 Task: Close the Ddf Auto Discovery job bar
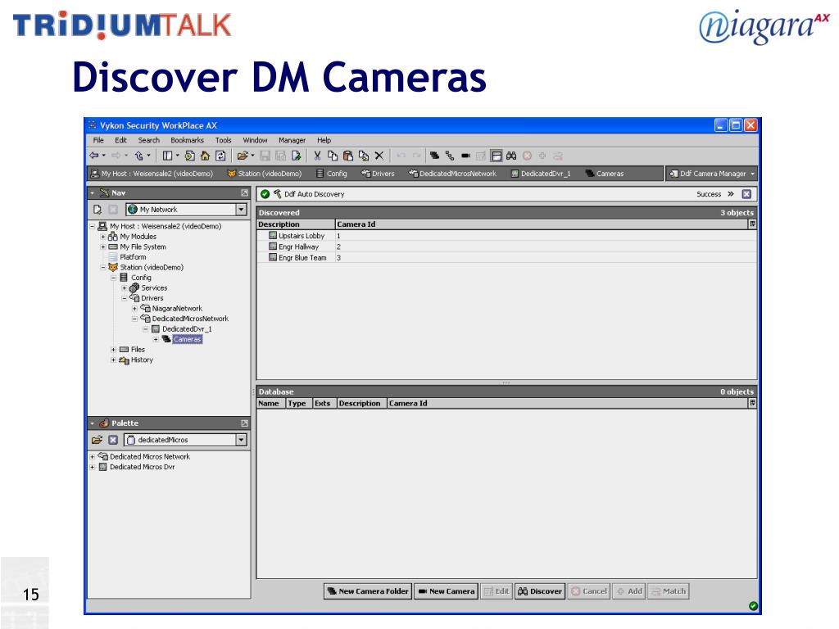click(747, 194)
